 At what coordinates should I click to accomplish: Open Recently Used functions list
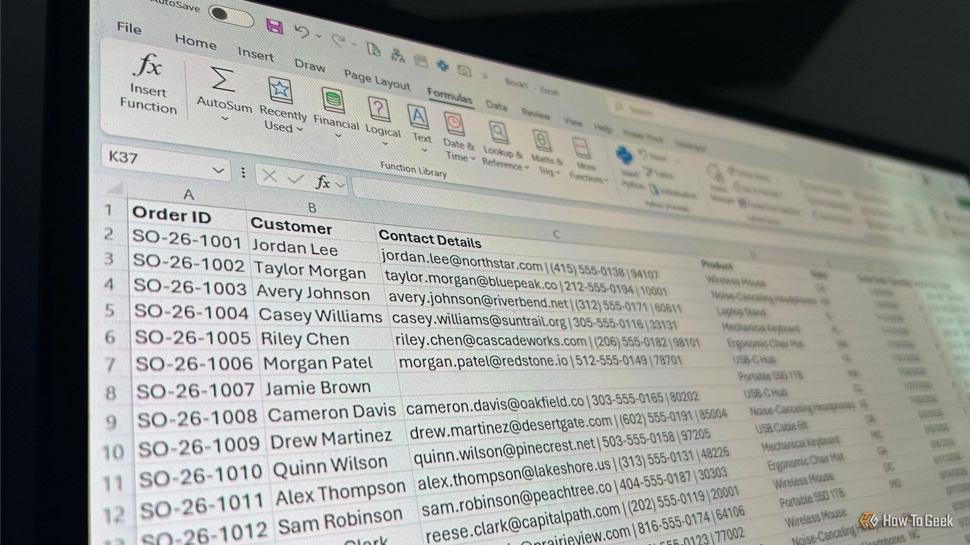click(x=282, y=105)
